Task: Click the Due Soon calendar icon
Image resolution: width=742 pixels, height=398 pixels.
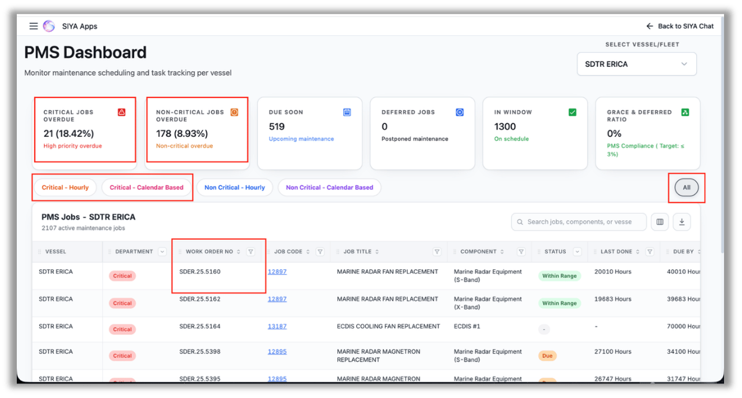Action: pyautogui.click(x=347, y=112)
